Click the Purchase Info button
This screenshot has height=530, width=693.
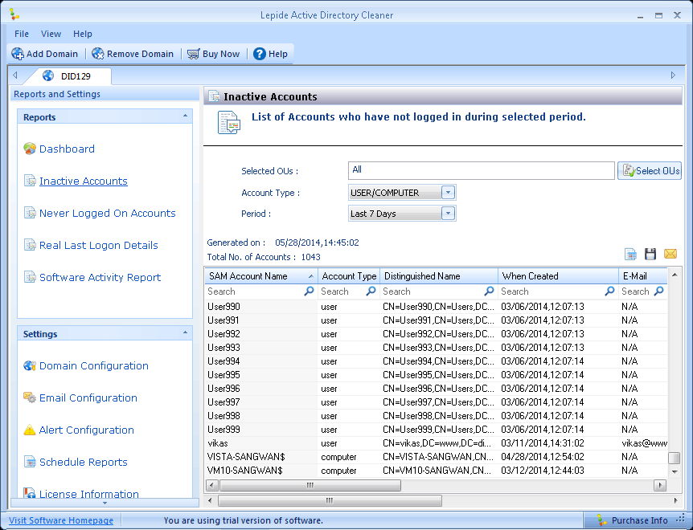633,520
